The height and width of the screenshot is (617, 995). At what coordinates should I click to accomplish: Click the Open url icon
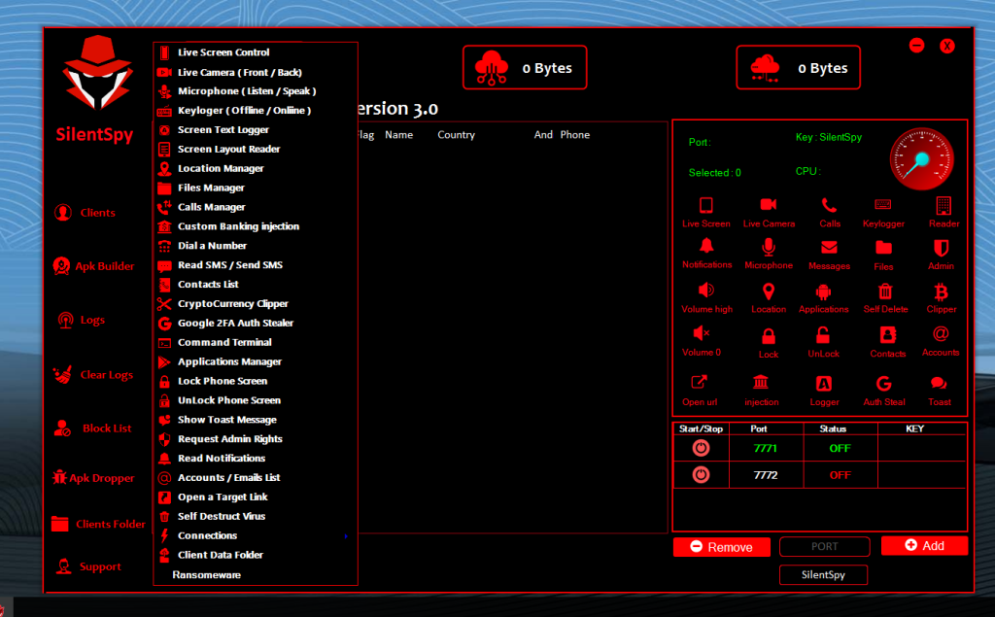click(702, 386)
